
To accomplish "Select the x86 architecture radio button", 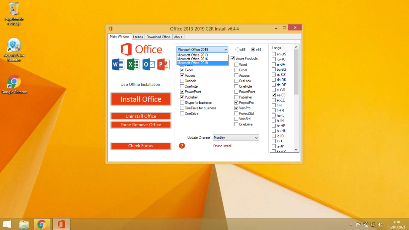I will click(237, 50).
